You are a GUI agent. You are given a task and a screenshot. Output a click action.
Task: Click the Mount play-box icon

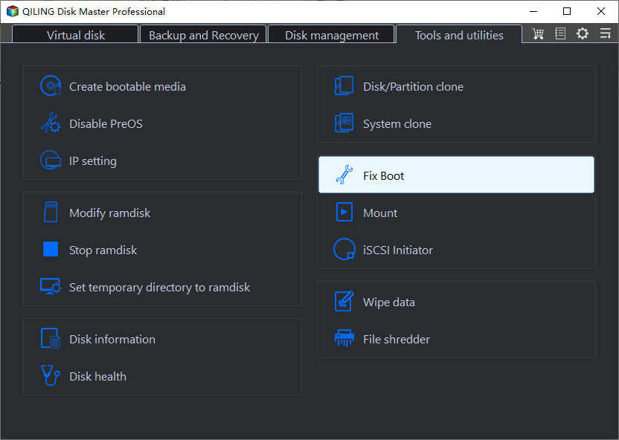coord(344,212)
